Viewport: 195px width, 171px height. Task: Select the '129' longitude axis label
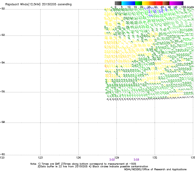(117, 158)
